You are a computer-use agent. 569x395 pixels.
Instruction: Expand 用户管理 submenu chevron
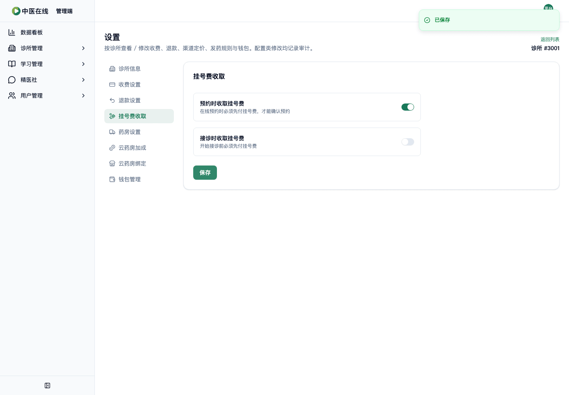pos(83,96)
